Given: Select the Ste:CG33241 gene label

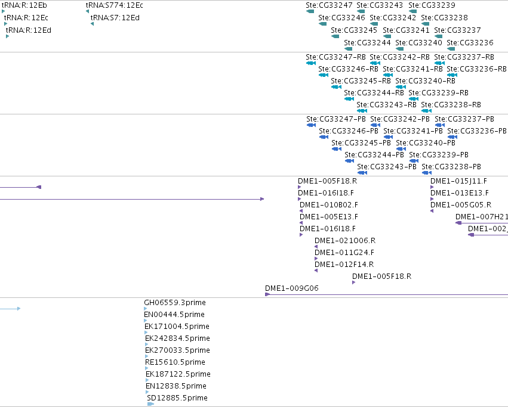Looking at the screenshot, I should [407, 30].
